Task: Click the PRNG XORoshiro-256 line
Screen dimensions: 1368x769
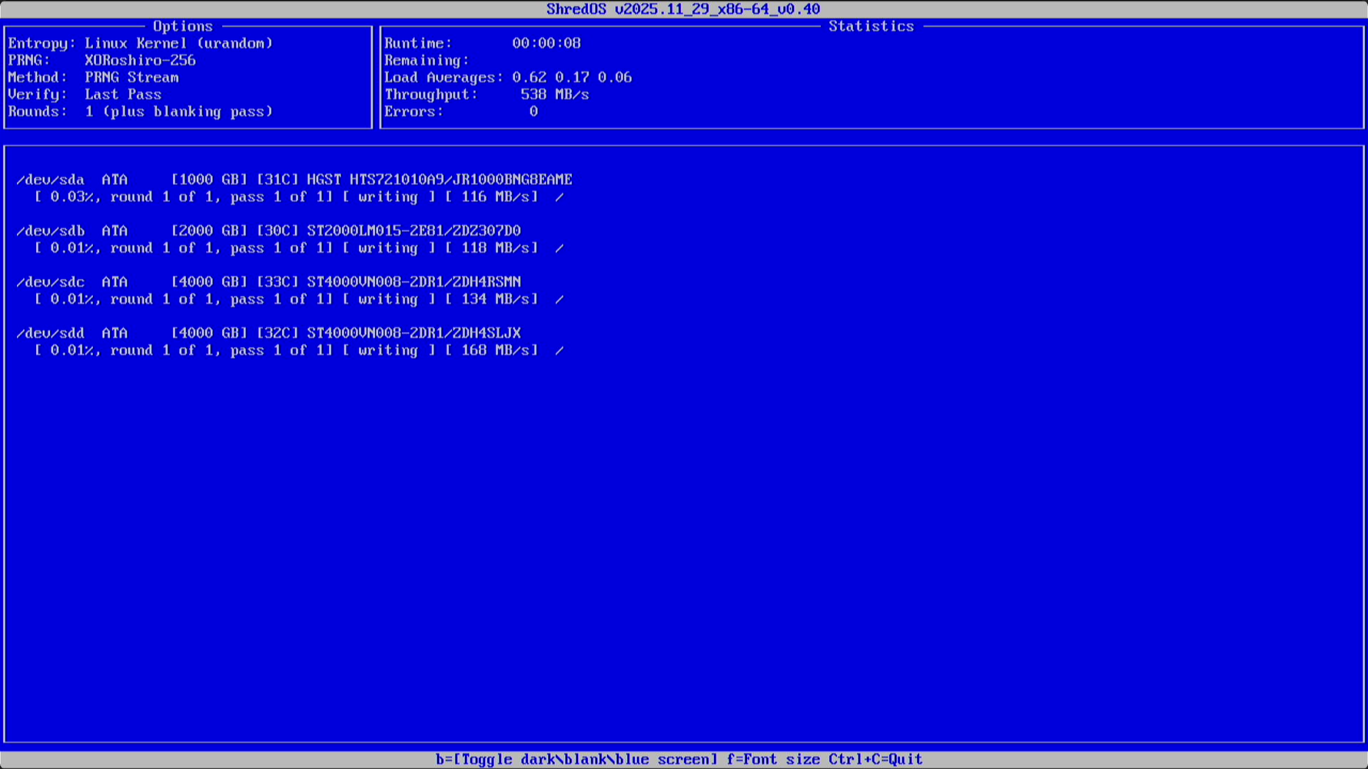Action: coord(101,60)
